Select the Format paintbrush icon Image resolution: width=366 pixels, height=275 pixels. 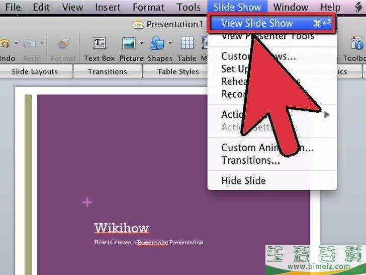point(63,44)
